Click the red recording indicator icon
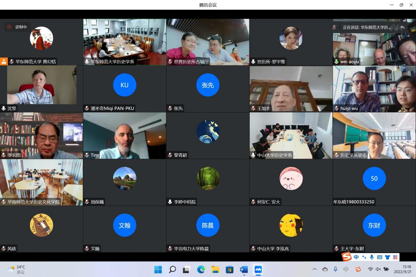Image resolution: width=416 pixels, height=277 pixels. coord(9,27)
